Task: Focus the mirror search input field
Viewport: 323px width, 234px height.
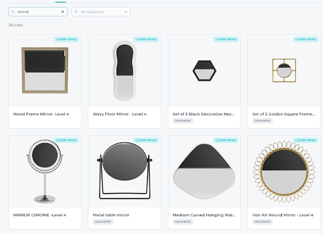Action: (x=38, y=12)
